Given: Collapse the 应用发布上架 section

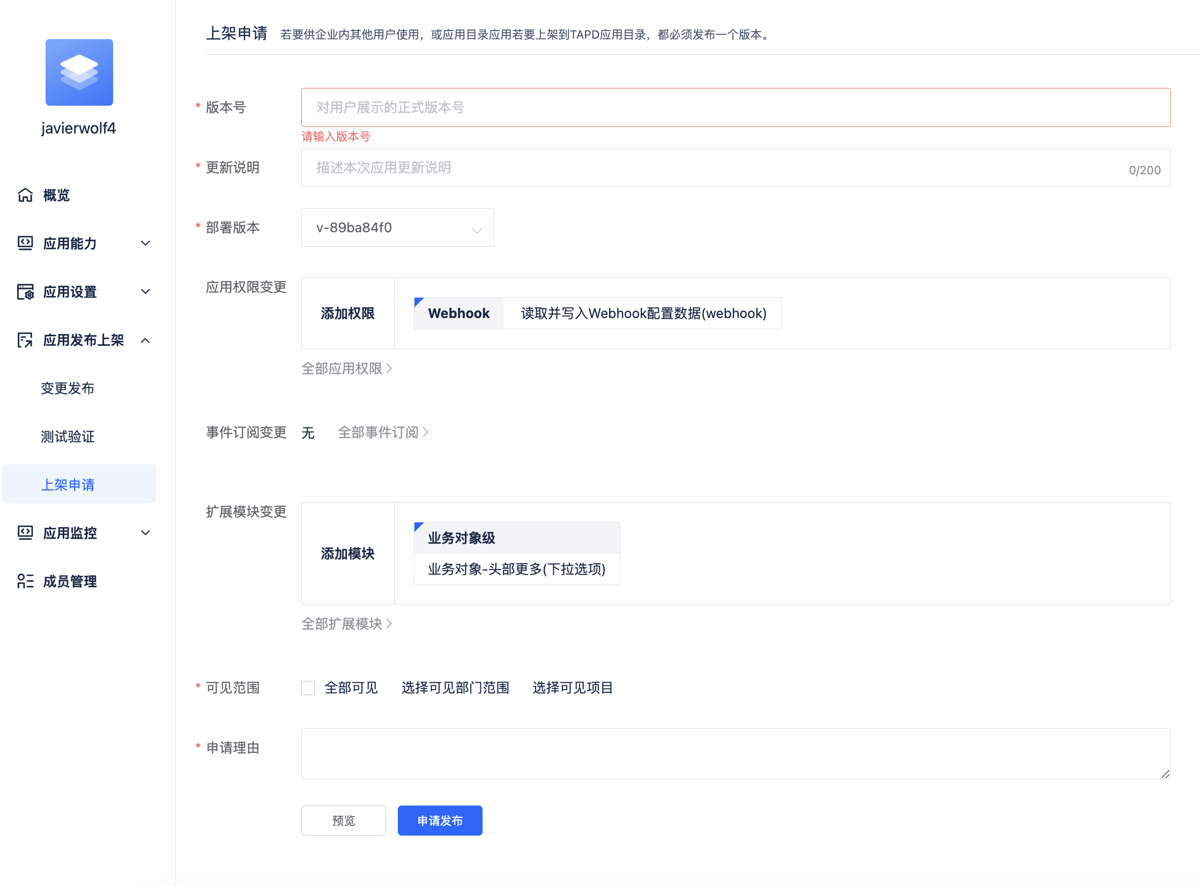Looking at the screenshot, I should pyautogui.click(x=145, y=340).
